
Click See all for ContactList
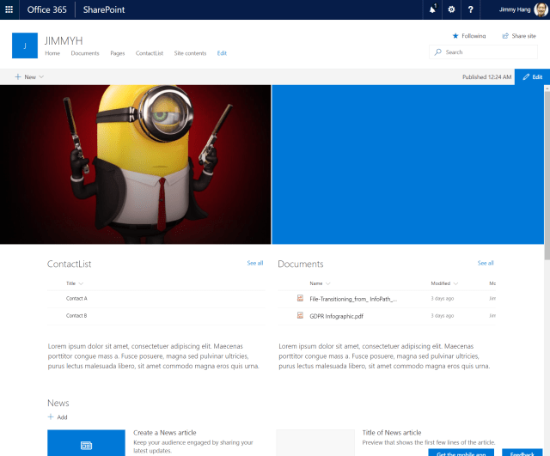255,263
